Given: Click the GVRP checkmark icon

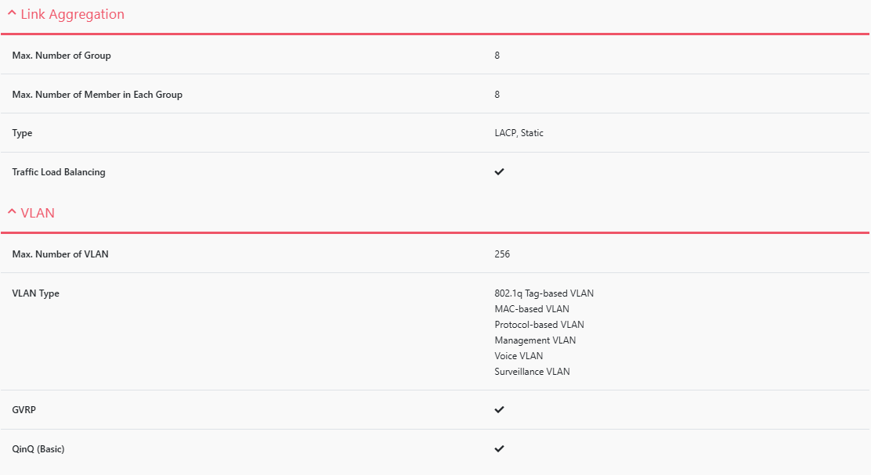Looking at the screenshot, I should [500, 409].
